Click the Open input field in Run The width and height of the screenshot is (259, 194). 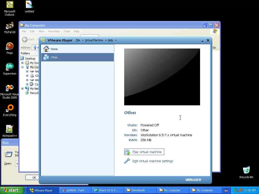click(x=17, y=163)
